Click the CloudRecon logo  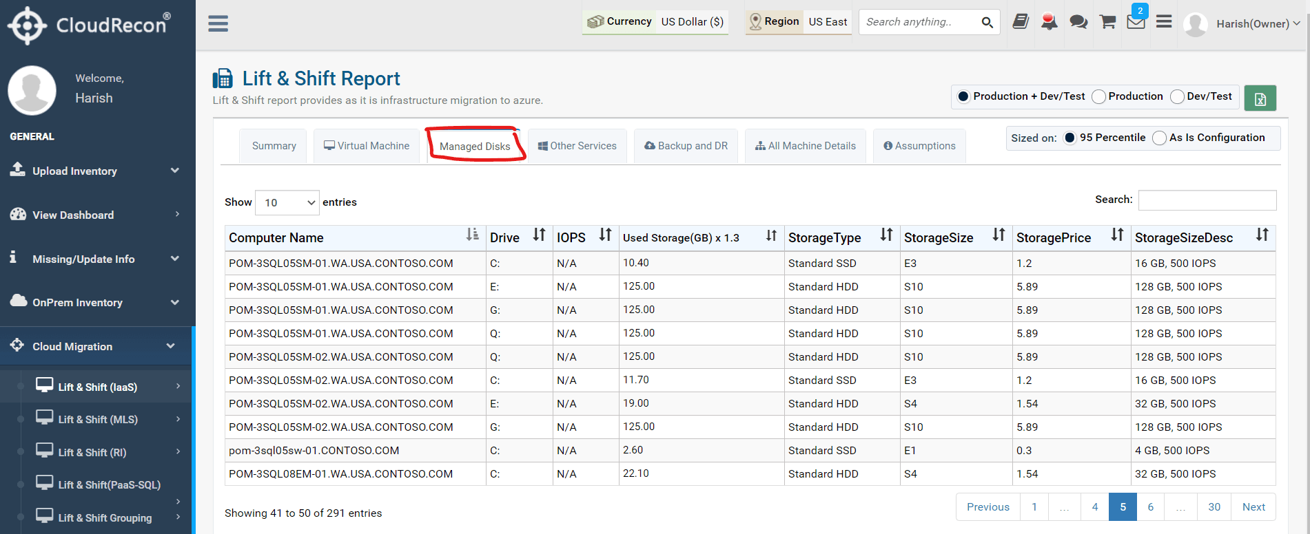click(90, 25)
